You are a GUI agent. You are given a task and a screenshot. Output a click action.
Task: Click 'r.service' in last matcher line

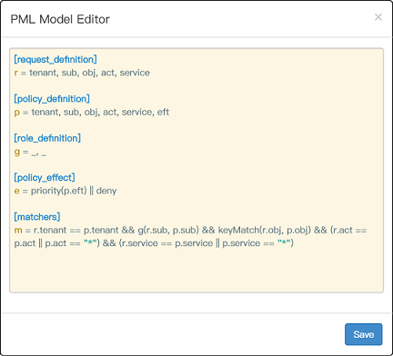pyautogui.click(x=139, y=243)
